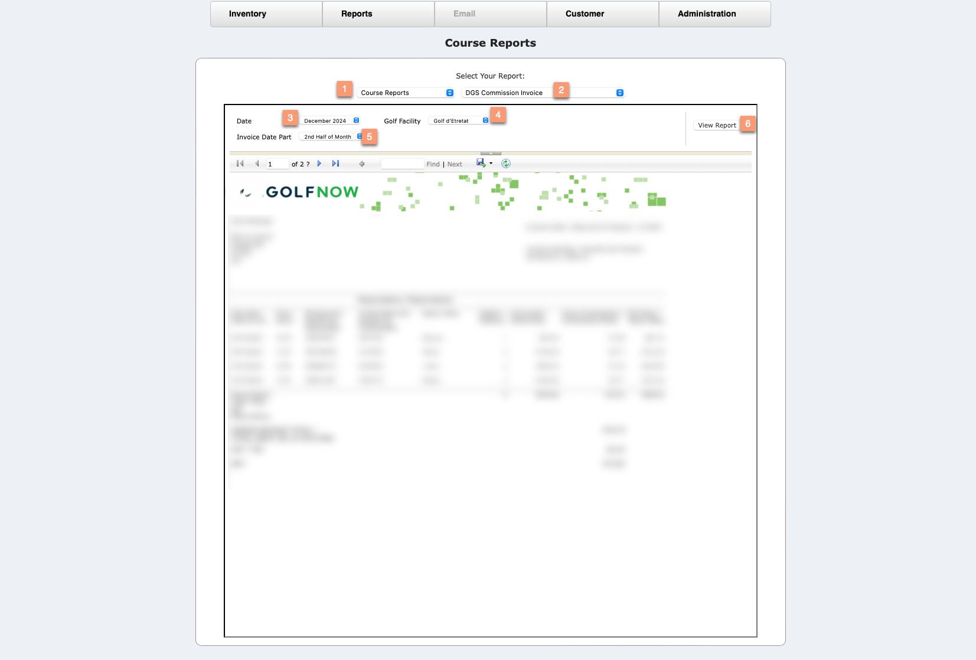The width and height of the screenshot is (976, 660).
Task: Open the Invoice Date Part dropdown
Action: (x=332, y=136)
